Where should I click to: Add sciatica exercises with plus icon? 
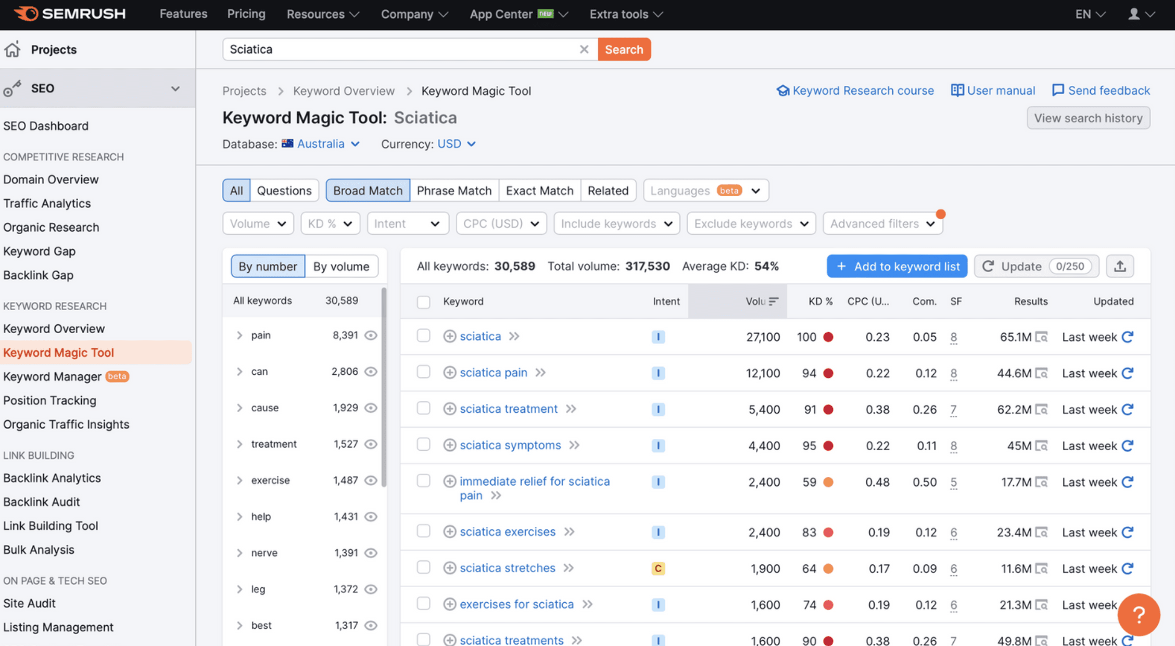pyautogui.click(x=449, y=531)
